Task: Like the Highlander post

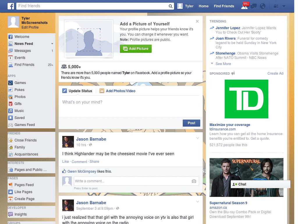Action: pyautogui.click(x=65, y=162)
